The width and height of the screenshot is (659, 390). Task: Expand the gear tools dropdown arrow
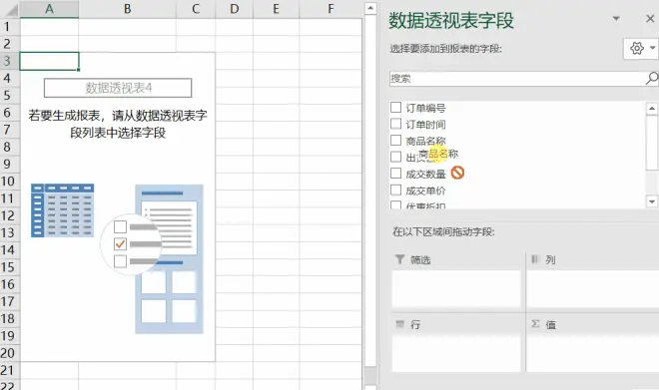653,48
